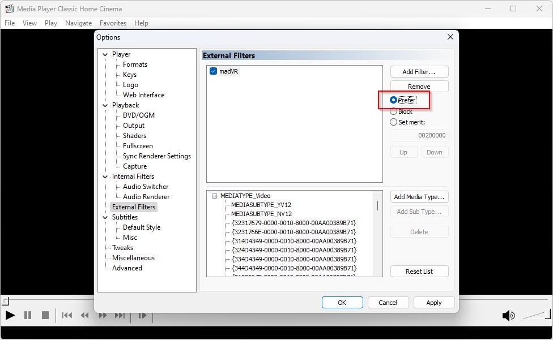Click the frame step button
Image resolution: width=553 pixels, height=340 pixels.
pyautogui.click(x=142, y=315)
